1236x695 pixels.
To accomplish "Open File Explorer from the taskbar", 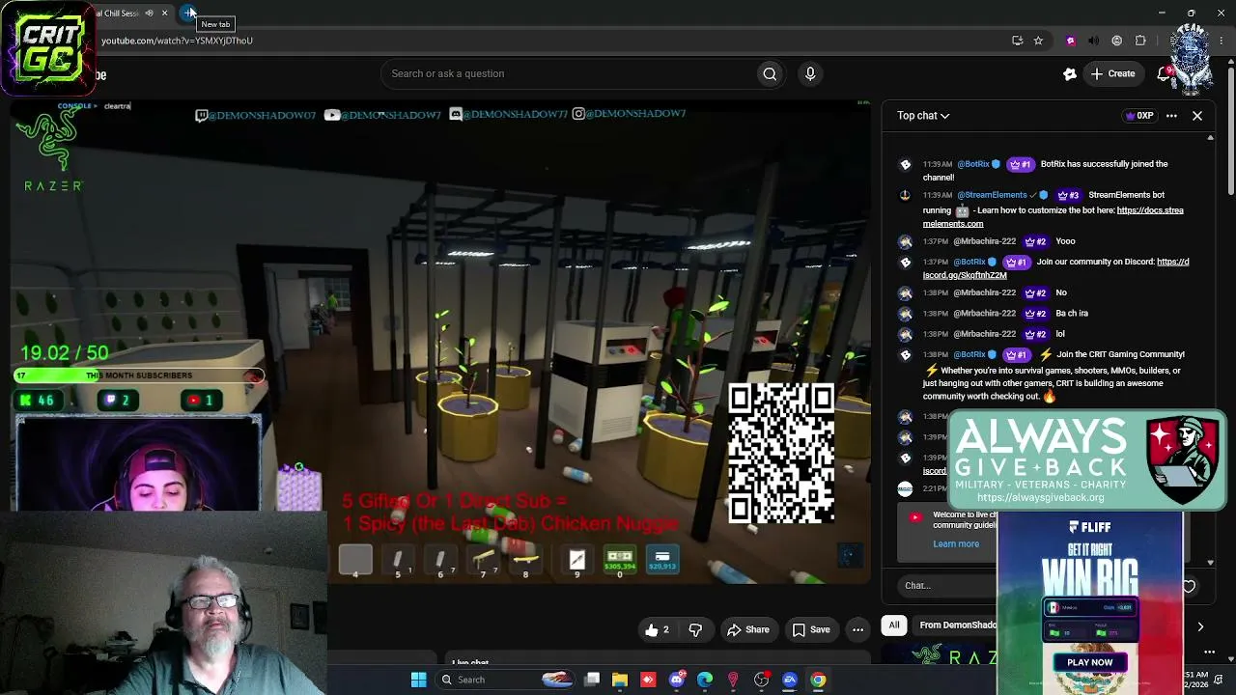I will click(620, 680).
